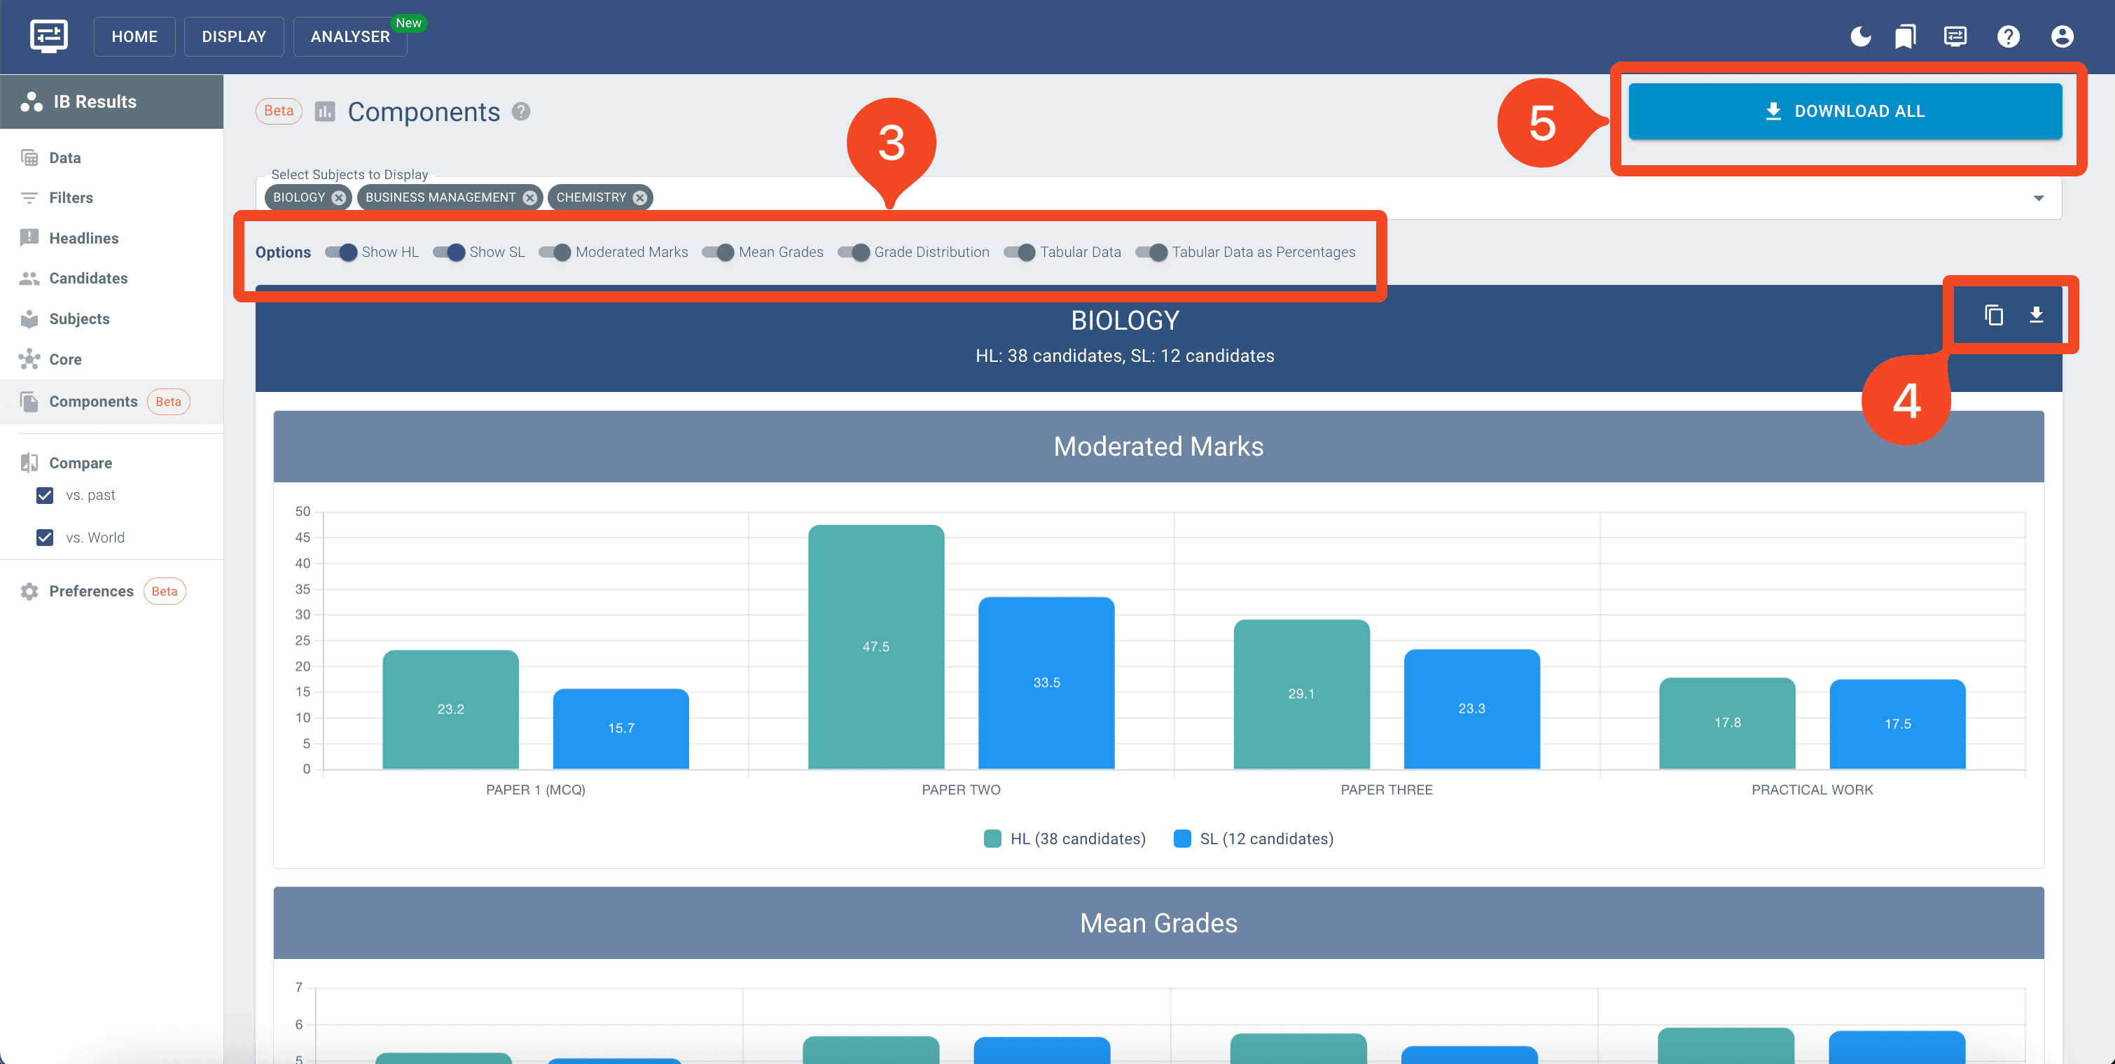Uncheck the vs. World checkbox
The image size is (2115, 1064).
45,538
